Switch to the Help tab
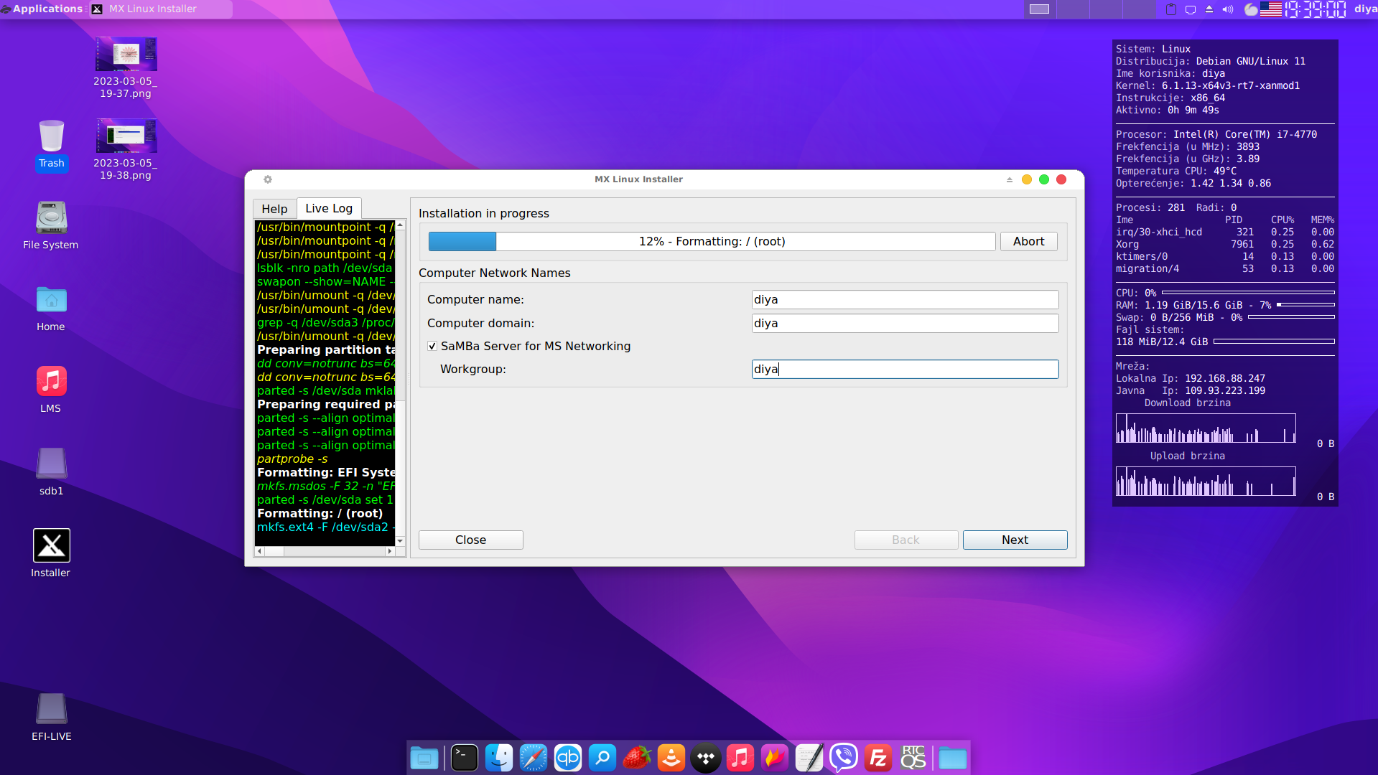 point(274,209)
